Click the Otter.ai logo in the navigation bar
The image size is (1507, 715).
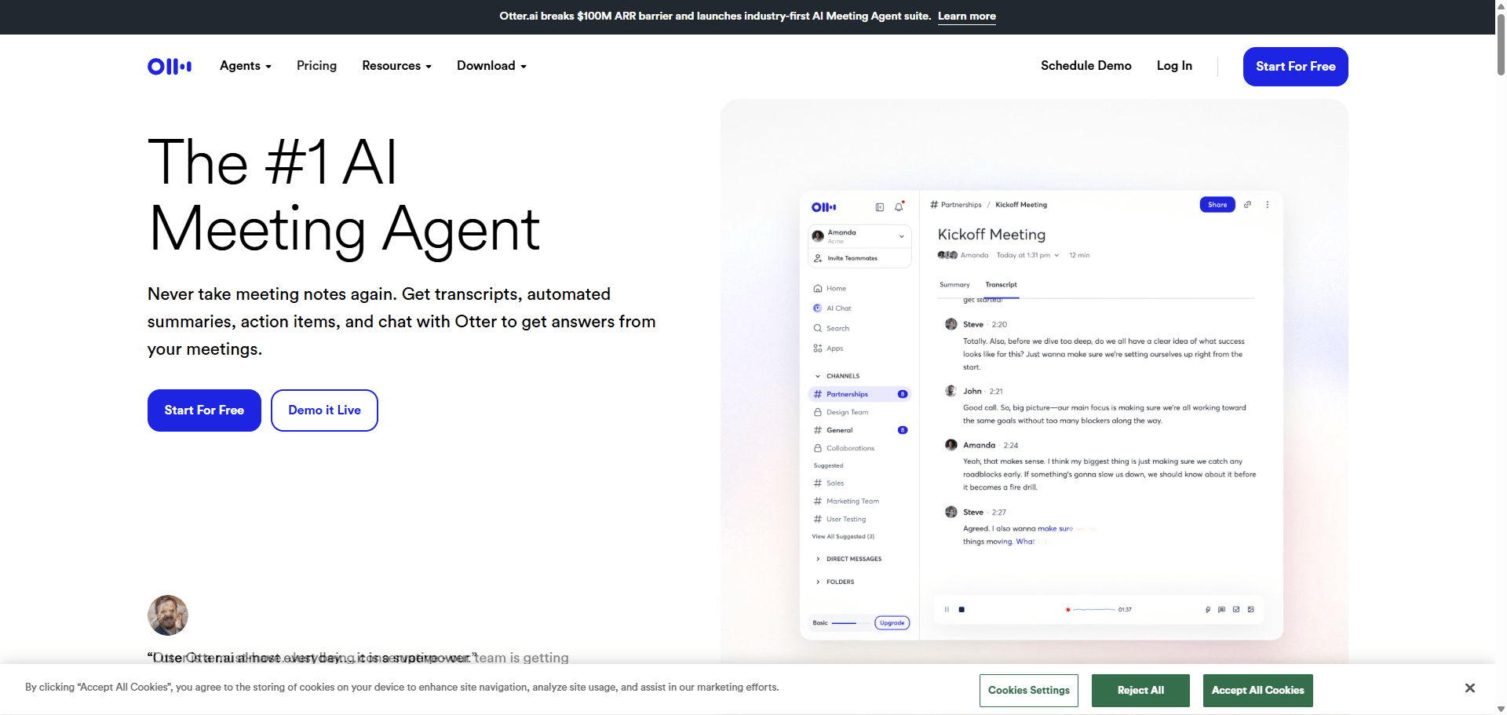170,66
